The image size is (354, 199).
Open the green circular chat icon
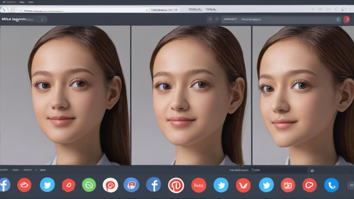coord(89,185)
